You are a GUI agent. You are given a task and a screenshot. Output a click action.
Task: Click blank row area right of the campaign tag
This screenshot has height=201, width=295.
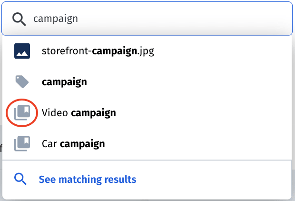[188, 82]
